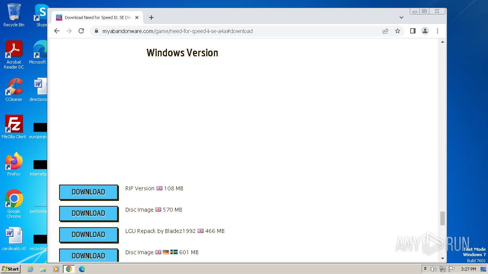Screen dimensions: 488x274
Task: Open Action Center flag icon
Action: tap(452, 269)
